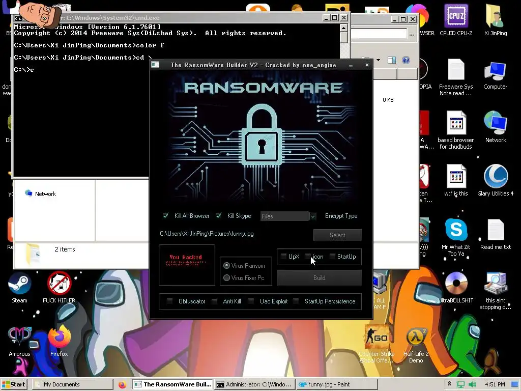Enable the Anti Kill checkbox
Screen dimensions: 521x391
tap(214, 301)
